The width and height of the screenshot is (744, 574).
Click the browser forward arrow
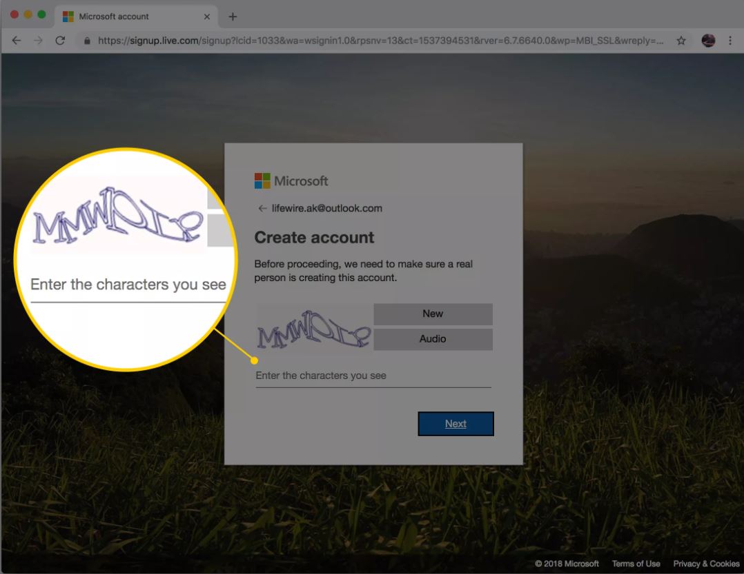[x=38, y=41]
